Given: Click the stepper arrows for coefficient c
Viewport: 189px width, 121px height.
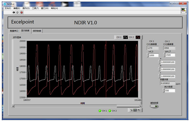Looking at the screenshot, I should 159,76.
